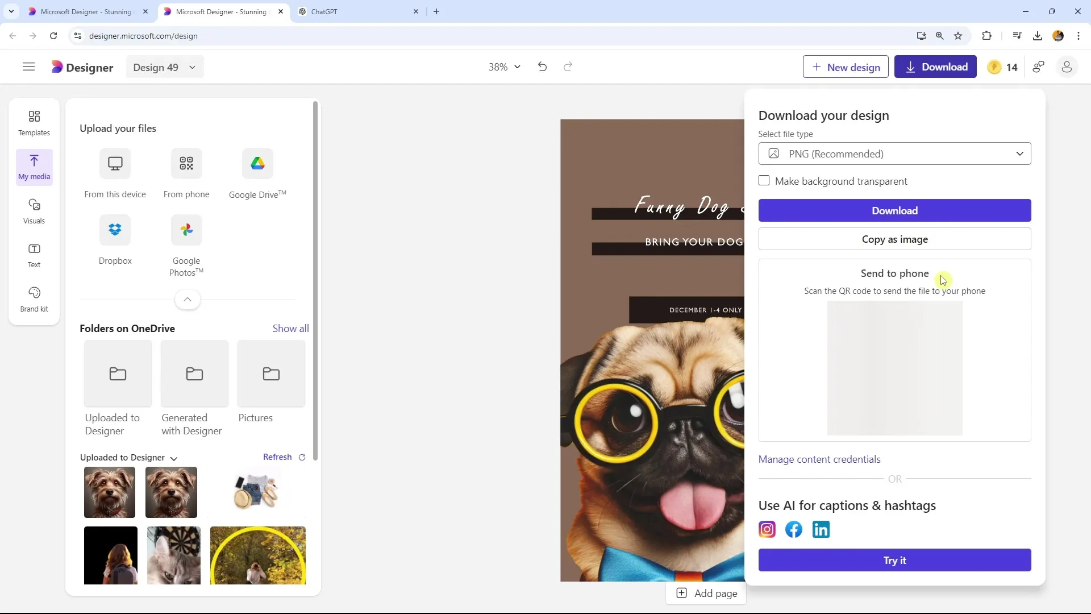Viewport: 1091px width, 614px height.
Task: Click the Funny Dog title on canvas
Action: [x=689, y=206]
